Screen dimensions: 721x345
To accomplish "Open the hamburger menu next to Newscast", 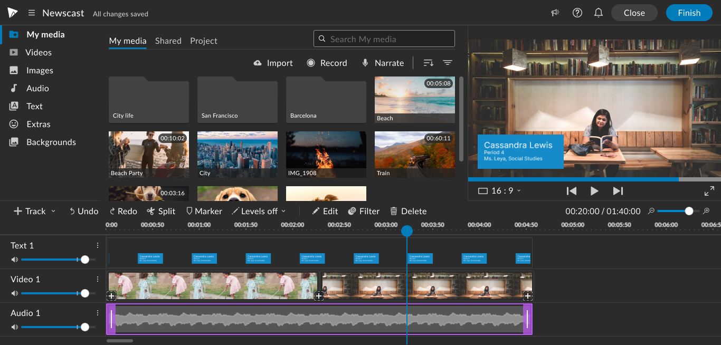I will click(32, 13).
